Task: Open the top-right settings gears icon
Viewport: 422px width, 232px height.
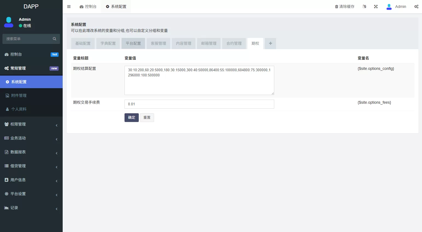Action: [x=416, y=7]
